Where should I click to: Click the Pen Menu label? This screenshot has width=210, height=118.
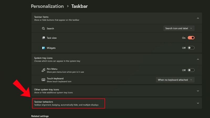[x=52, y=69]
